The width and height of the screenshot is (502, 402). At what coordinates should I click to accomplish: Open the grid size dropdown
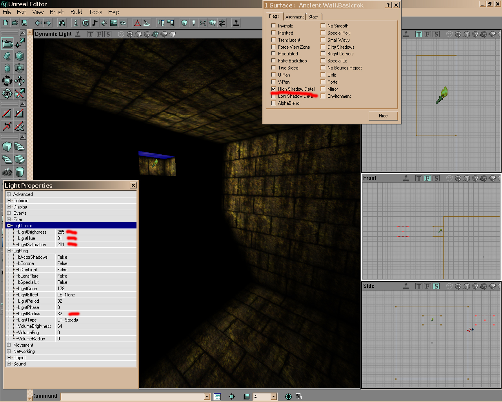274,397
